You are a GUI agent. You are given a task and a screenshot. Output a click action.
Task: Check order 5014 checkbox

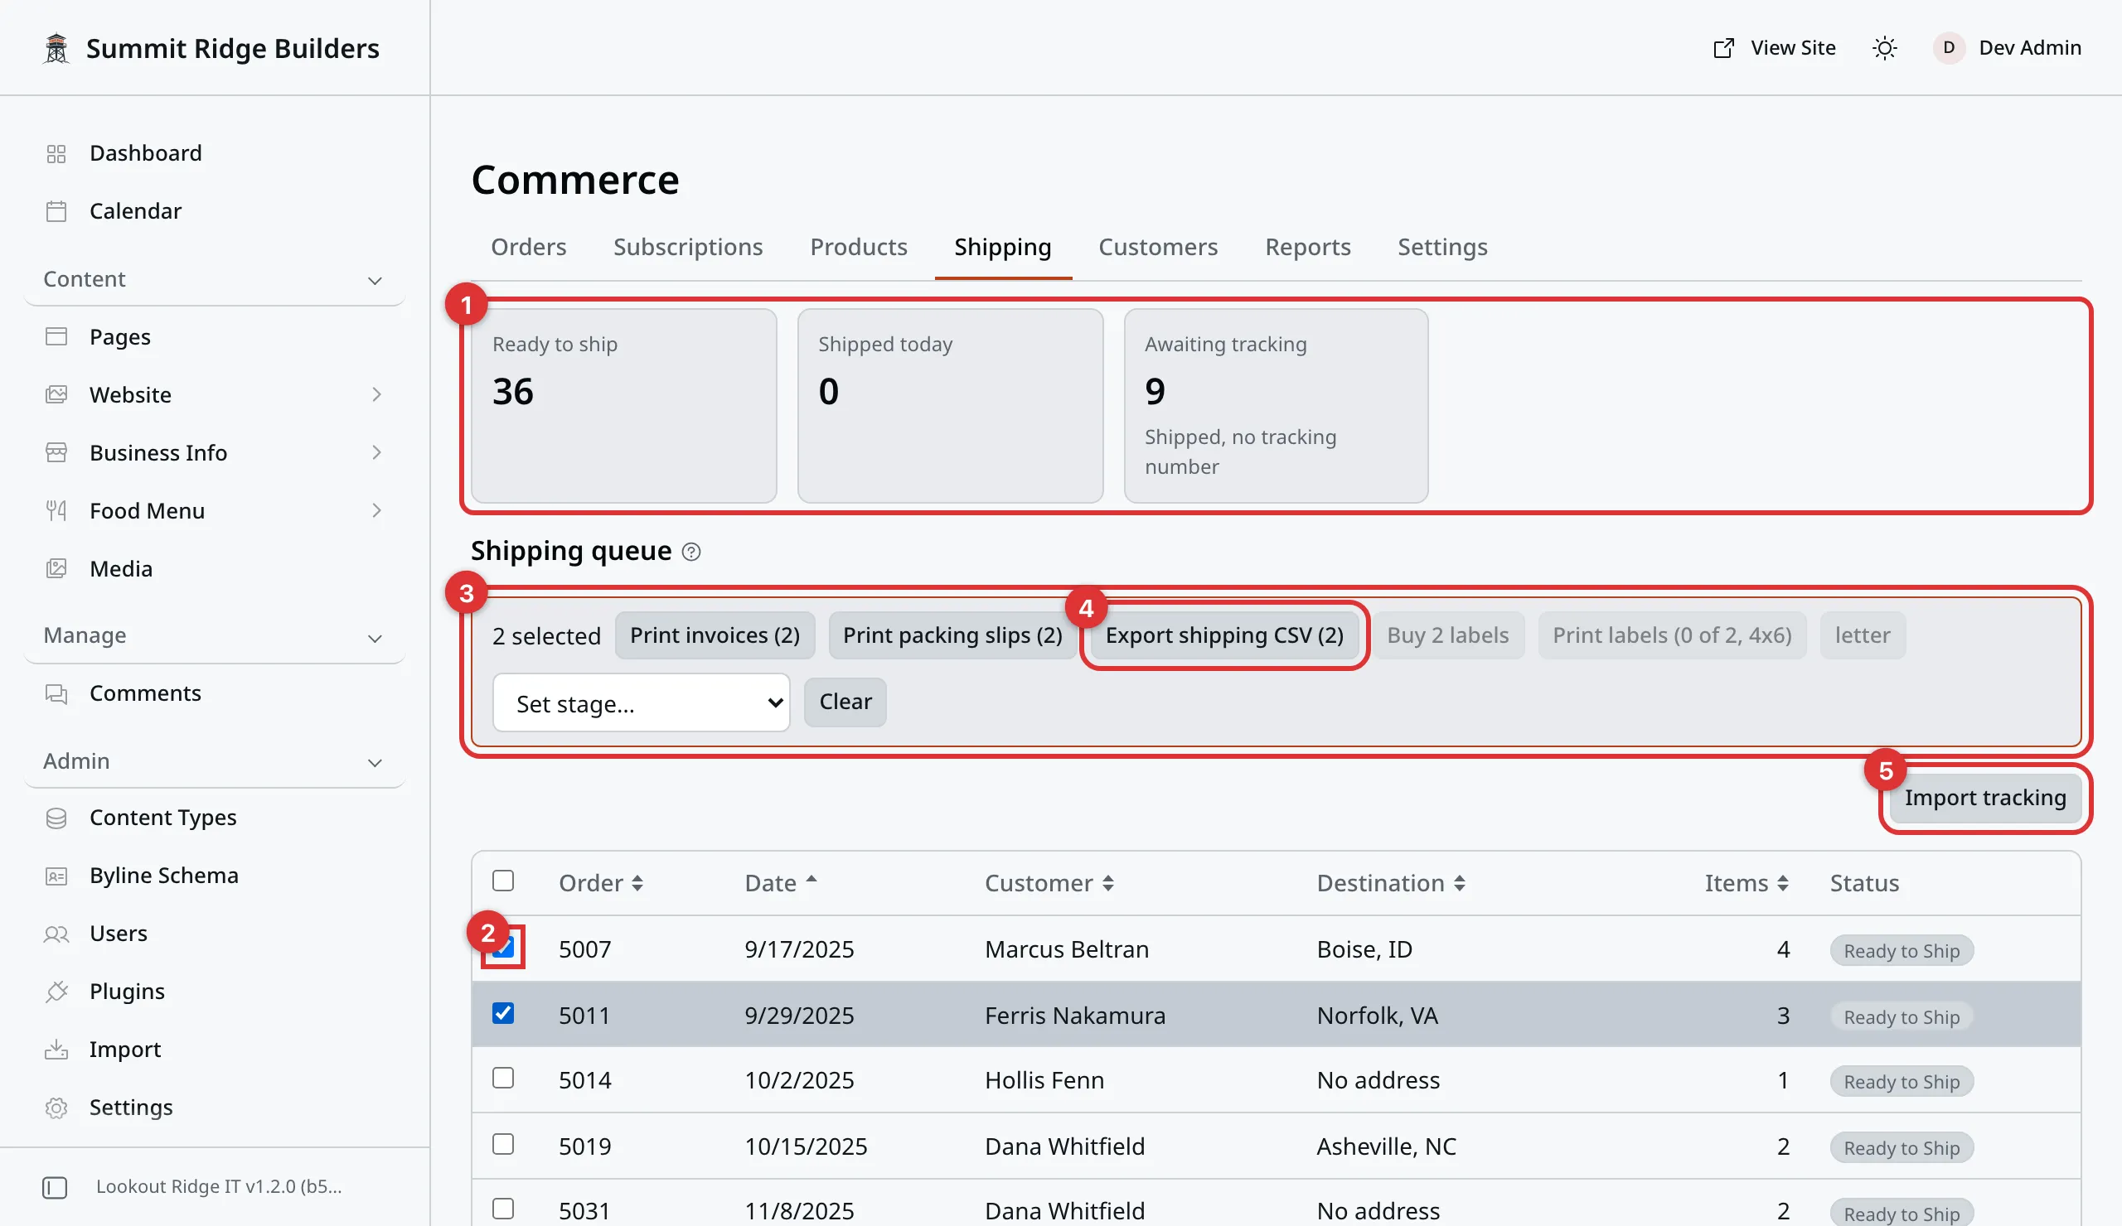(503, 1078)
